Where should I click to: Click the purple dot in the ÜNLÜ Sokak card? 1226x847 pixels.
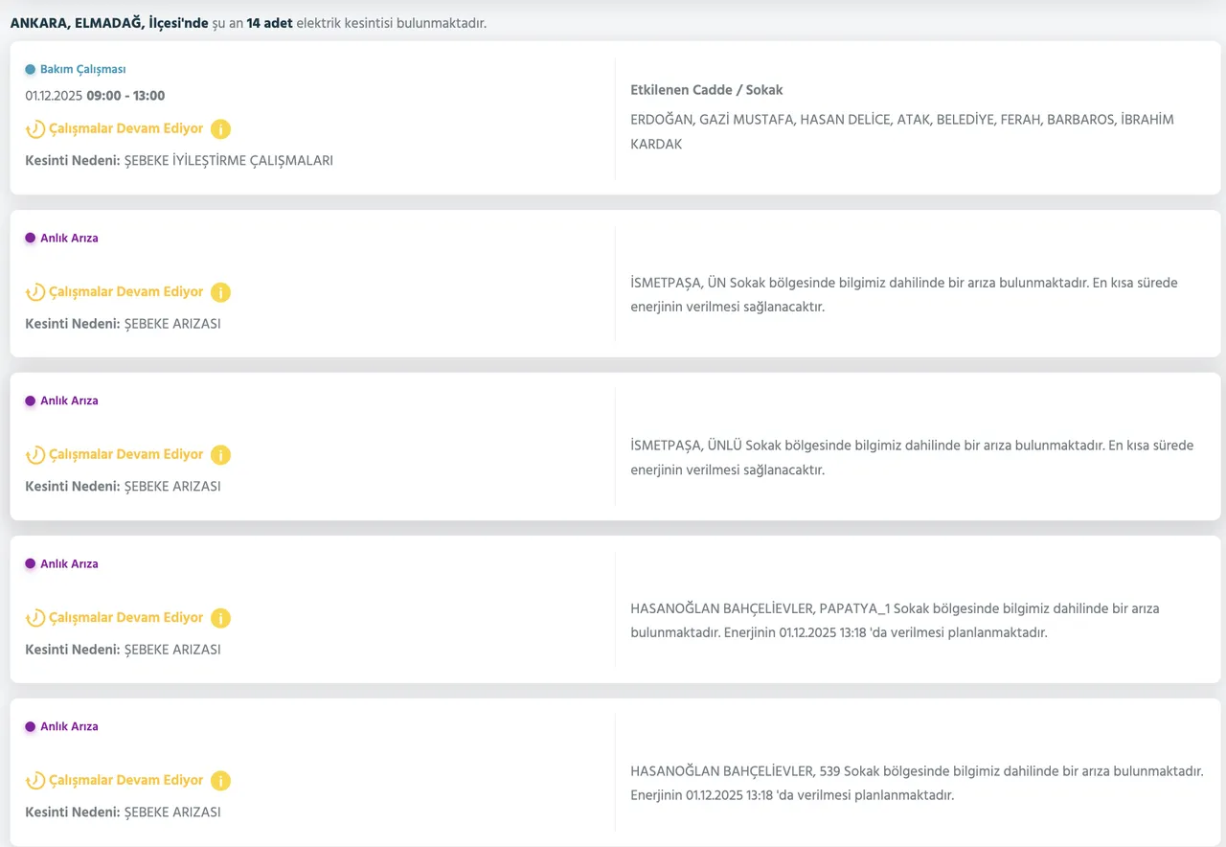coord(31,401)
